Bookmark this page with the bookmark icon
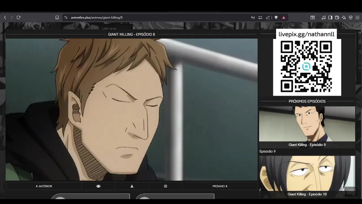The width and height of the screenshot is (362, 204). coord(57,18)
